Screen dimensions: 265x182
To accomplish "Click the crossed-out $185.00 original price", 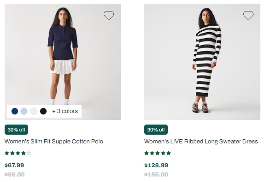I will pyautogui.click(x=156, y=175).
